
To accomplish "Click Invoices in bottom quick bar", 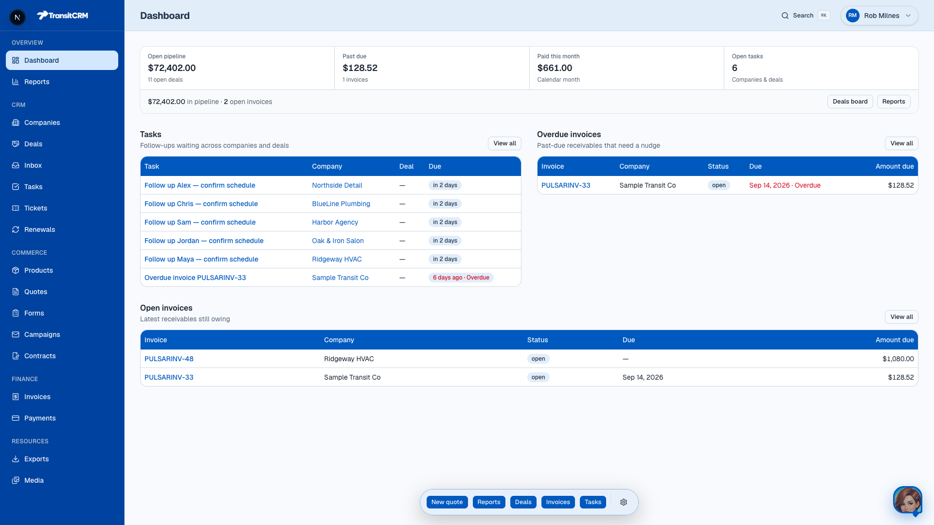I will click(x=558, y=502).
